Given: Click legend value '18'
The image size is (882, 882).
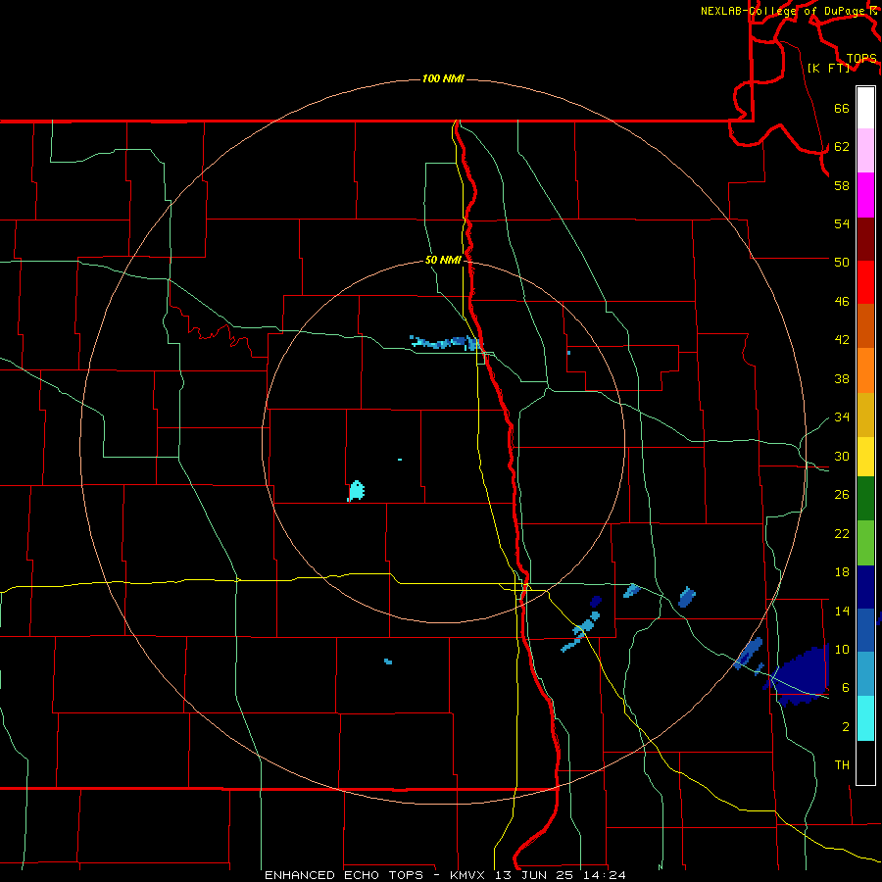Looking at the screenshot, I should point(842,572).
